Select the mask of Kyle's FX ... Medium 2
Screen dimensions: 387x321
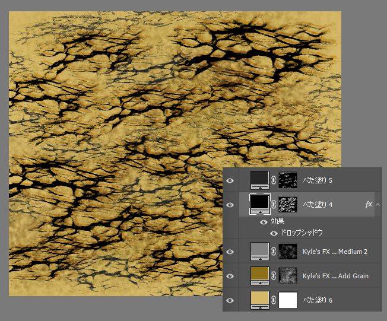click(288, 252)
